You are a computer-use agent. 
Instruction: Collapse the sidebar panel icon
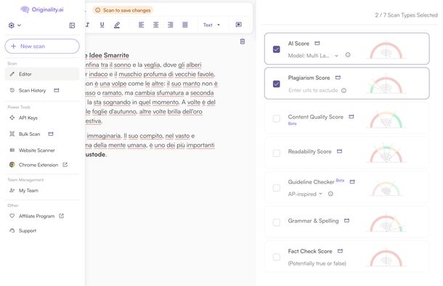(x=72, y=25)
